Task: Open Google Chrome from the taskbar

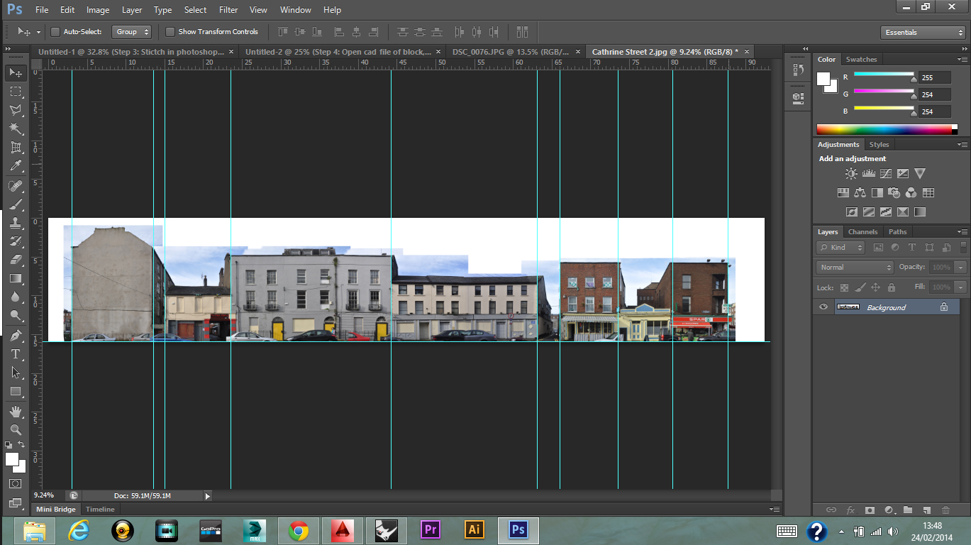Action: pyautogui.click(x=298, y=530)
